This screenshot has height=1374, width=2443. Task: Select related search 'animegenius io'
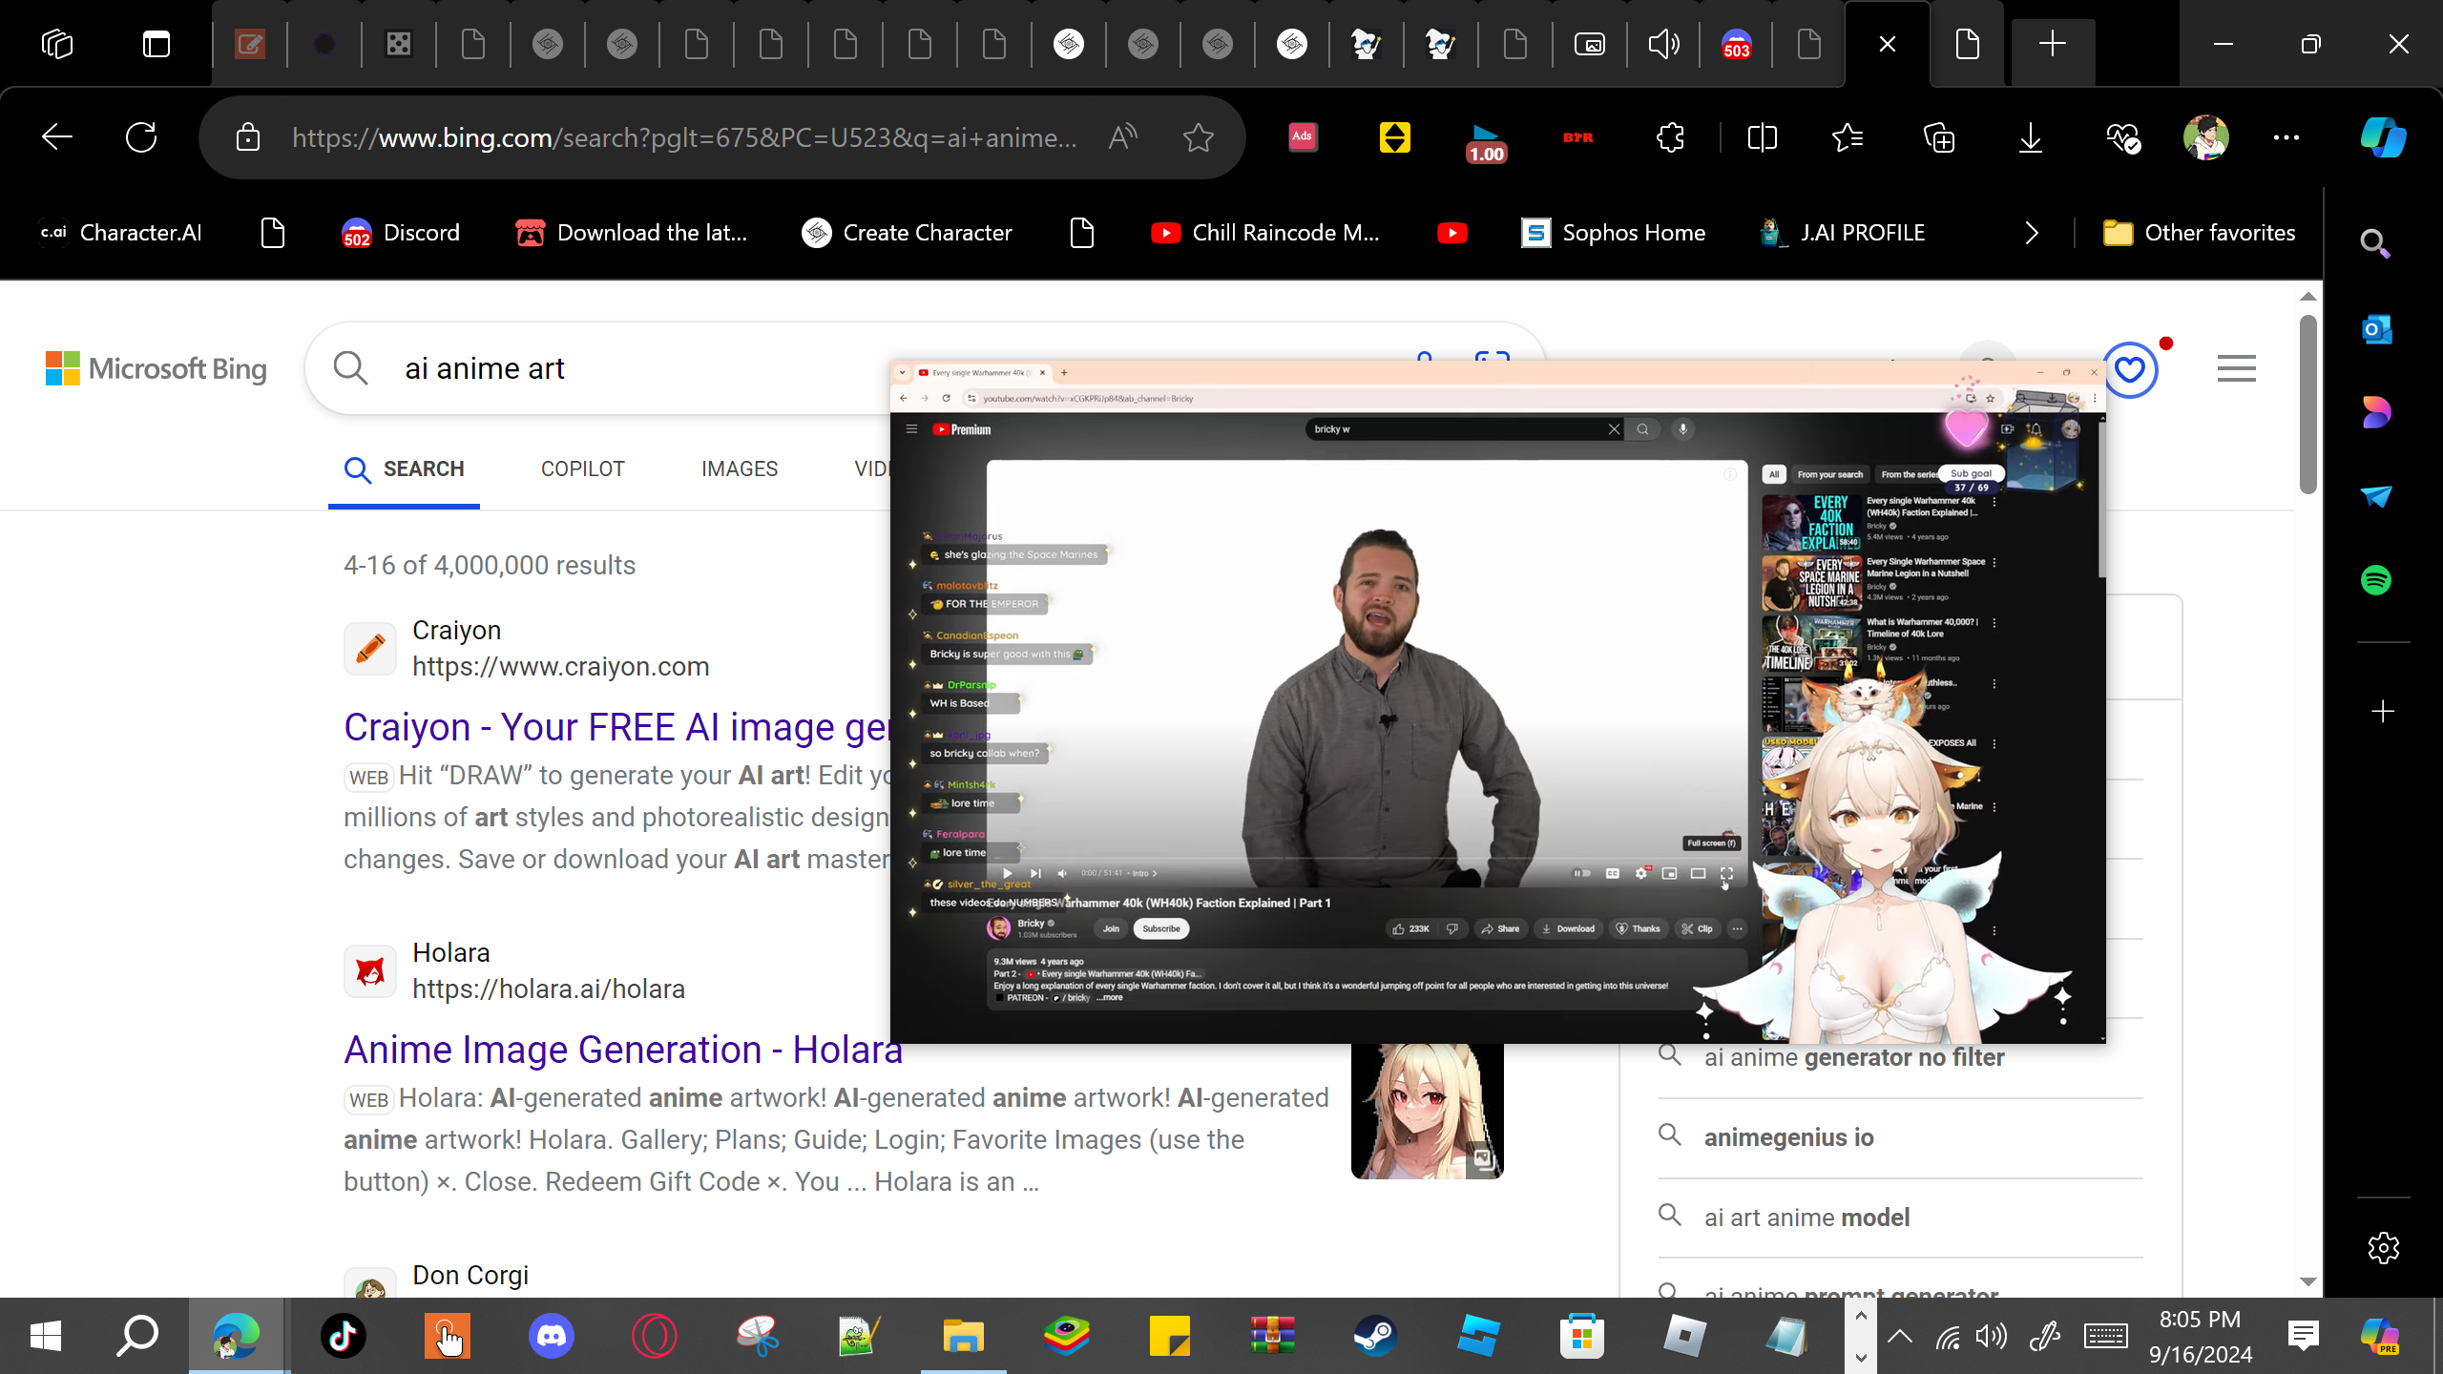pyautogui.click(x=1788, y=1137)
